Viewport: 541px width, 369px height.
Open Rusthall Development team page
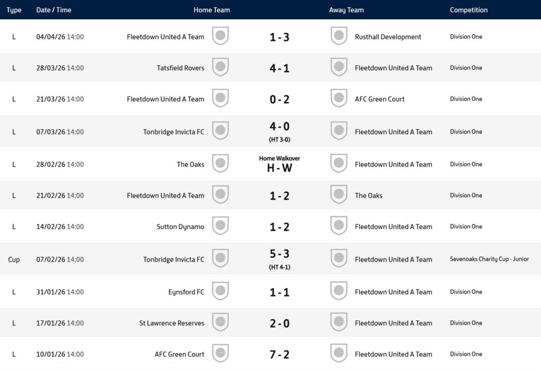click(x=388, y=37)
